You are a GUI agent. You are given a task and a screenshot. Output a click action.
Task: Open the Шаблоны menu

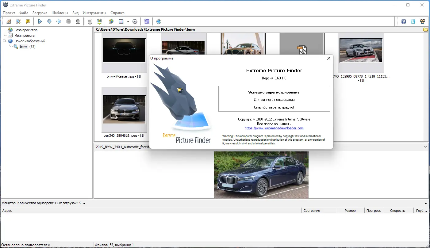click(60, 13)
